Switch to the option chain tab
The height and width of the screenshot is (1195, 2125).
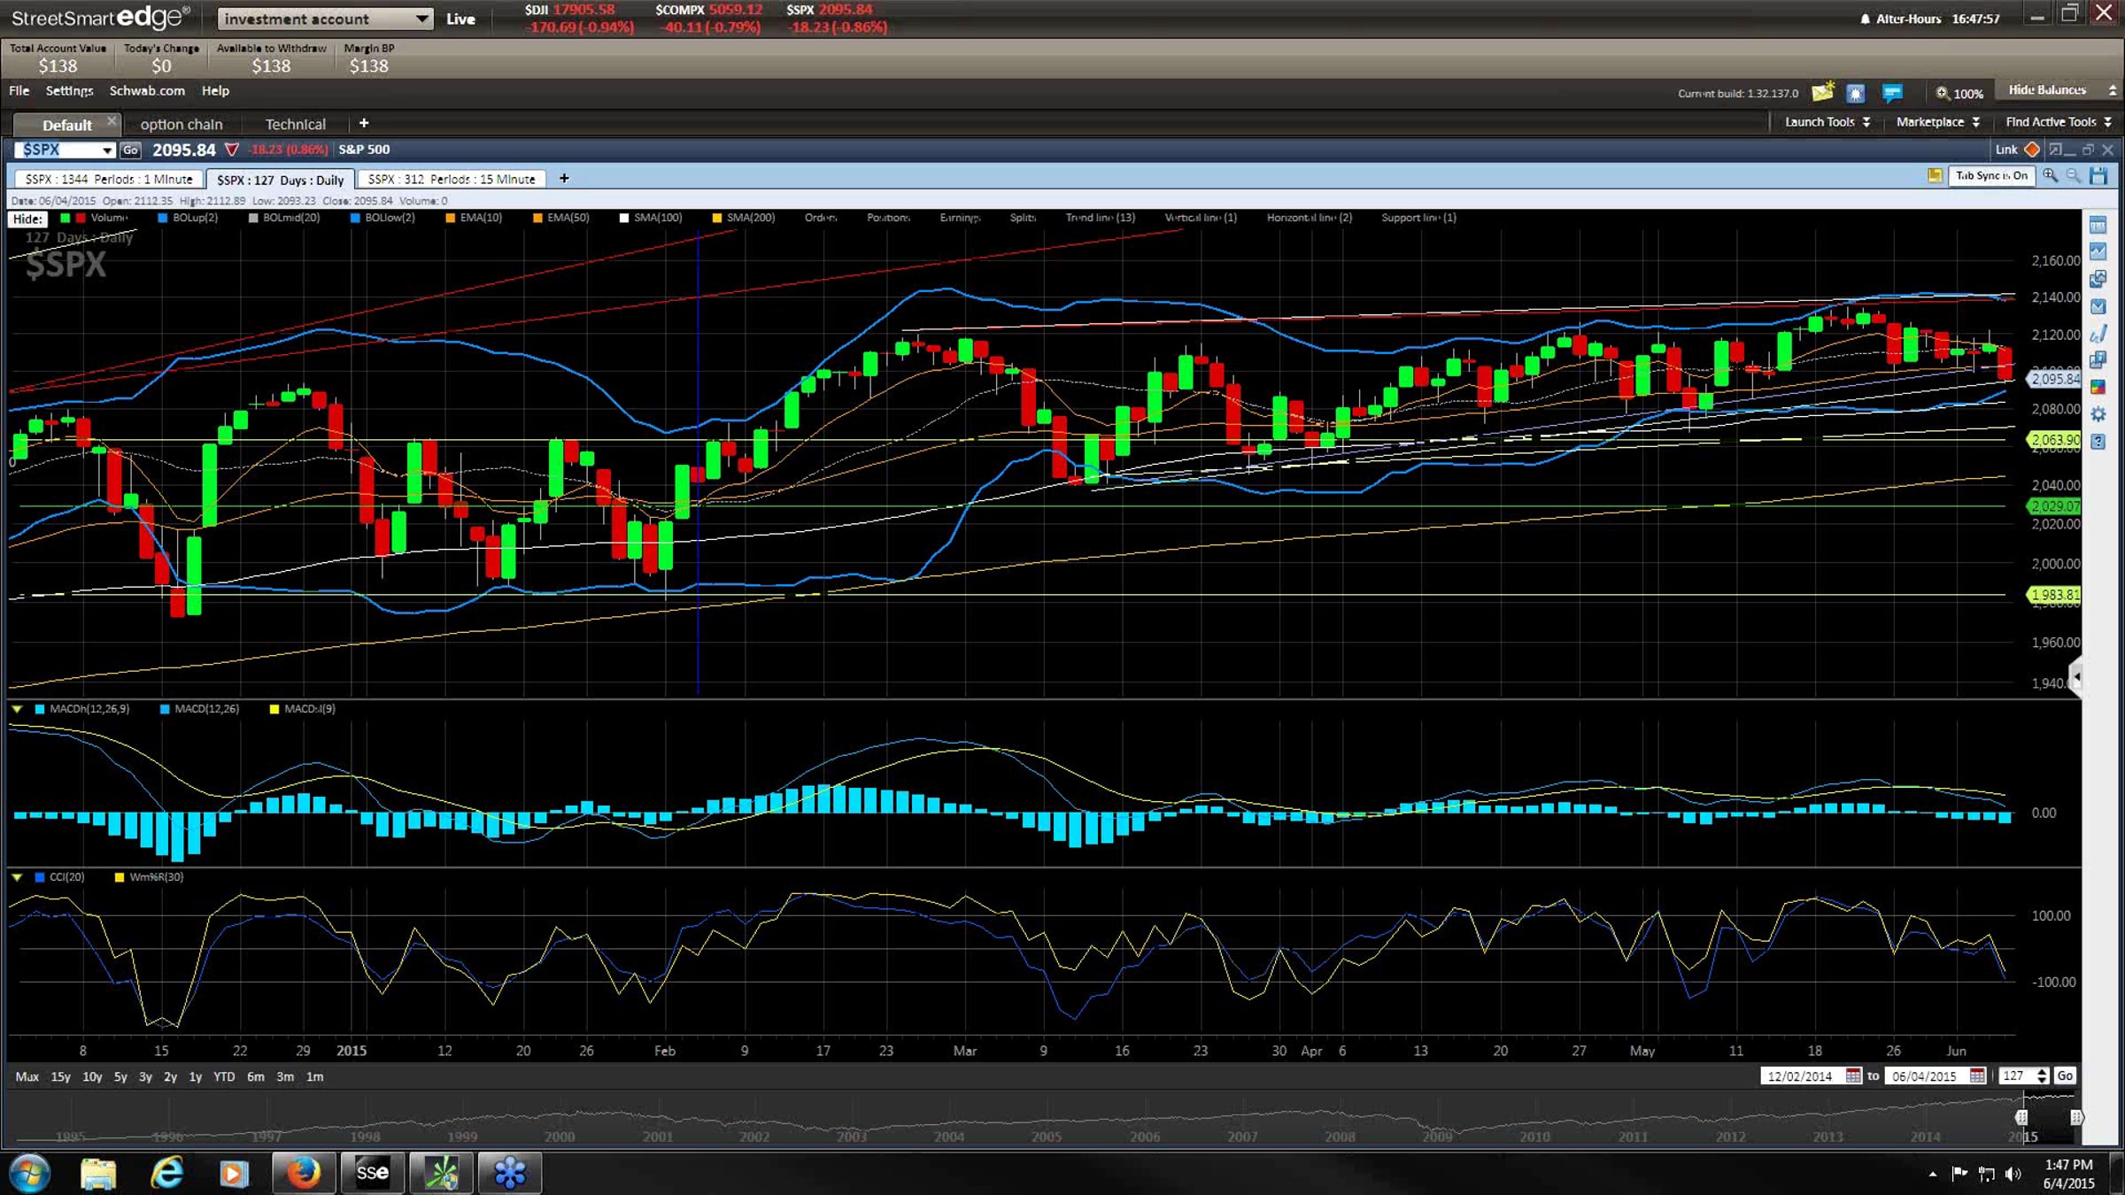tap(182, 125)
